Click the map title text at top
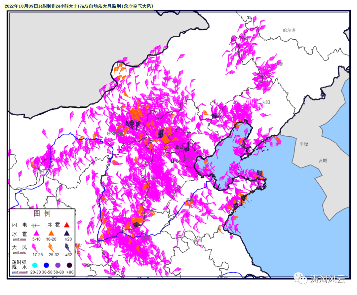The width and height of the screenshot is (357, 295). click(80, 6)
